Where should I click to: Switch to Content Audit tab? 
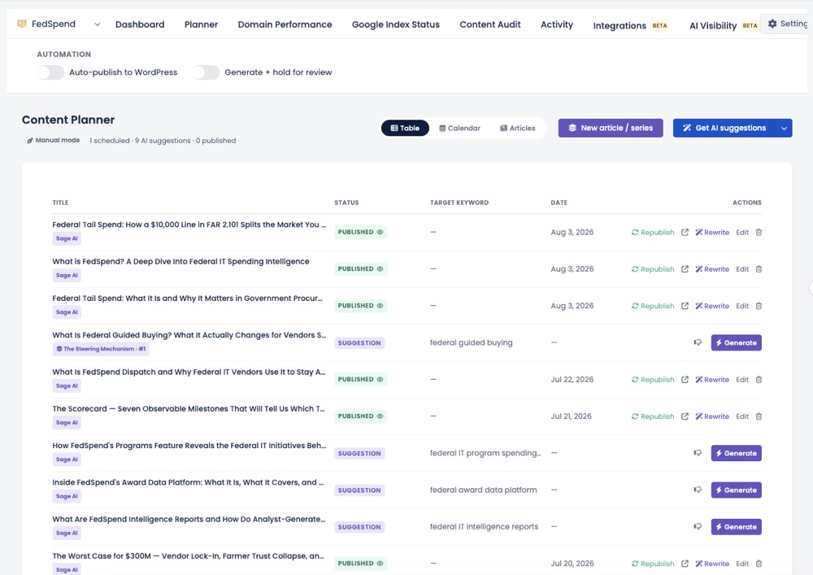490,24
